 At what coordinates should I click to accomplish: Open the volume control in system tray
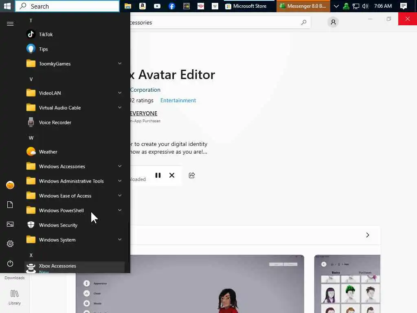click(x=365, y=6)
